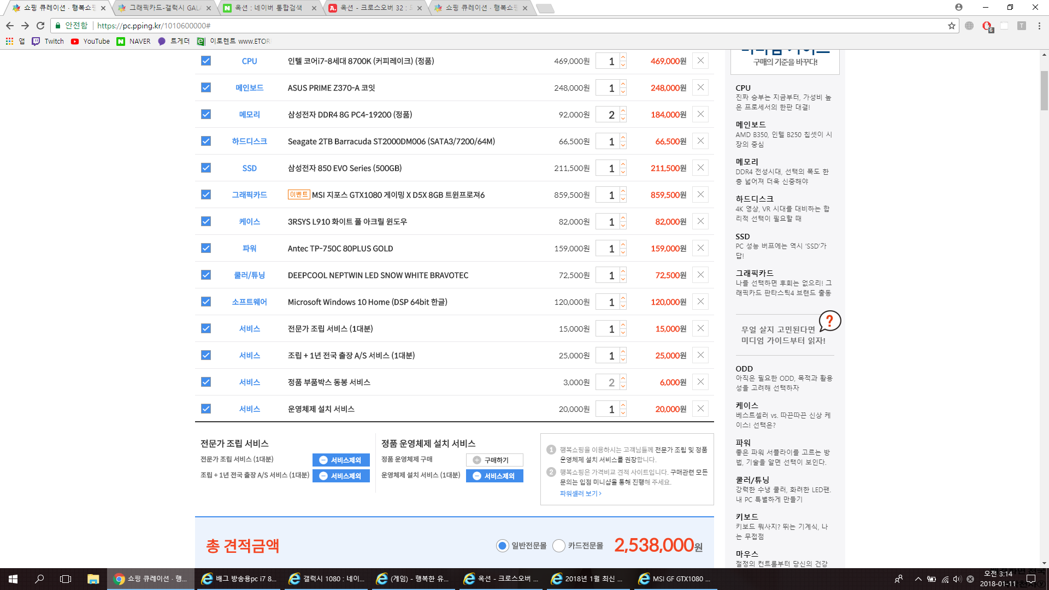The height and width of the screenshot is (590, 1049).
Task: Increase graphics card quantity up arrow
Action: [623, 191]
